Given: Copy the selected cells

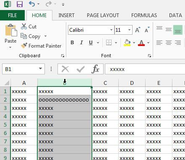Looking at the screenshot, I should tap(31, 36).
